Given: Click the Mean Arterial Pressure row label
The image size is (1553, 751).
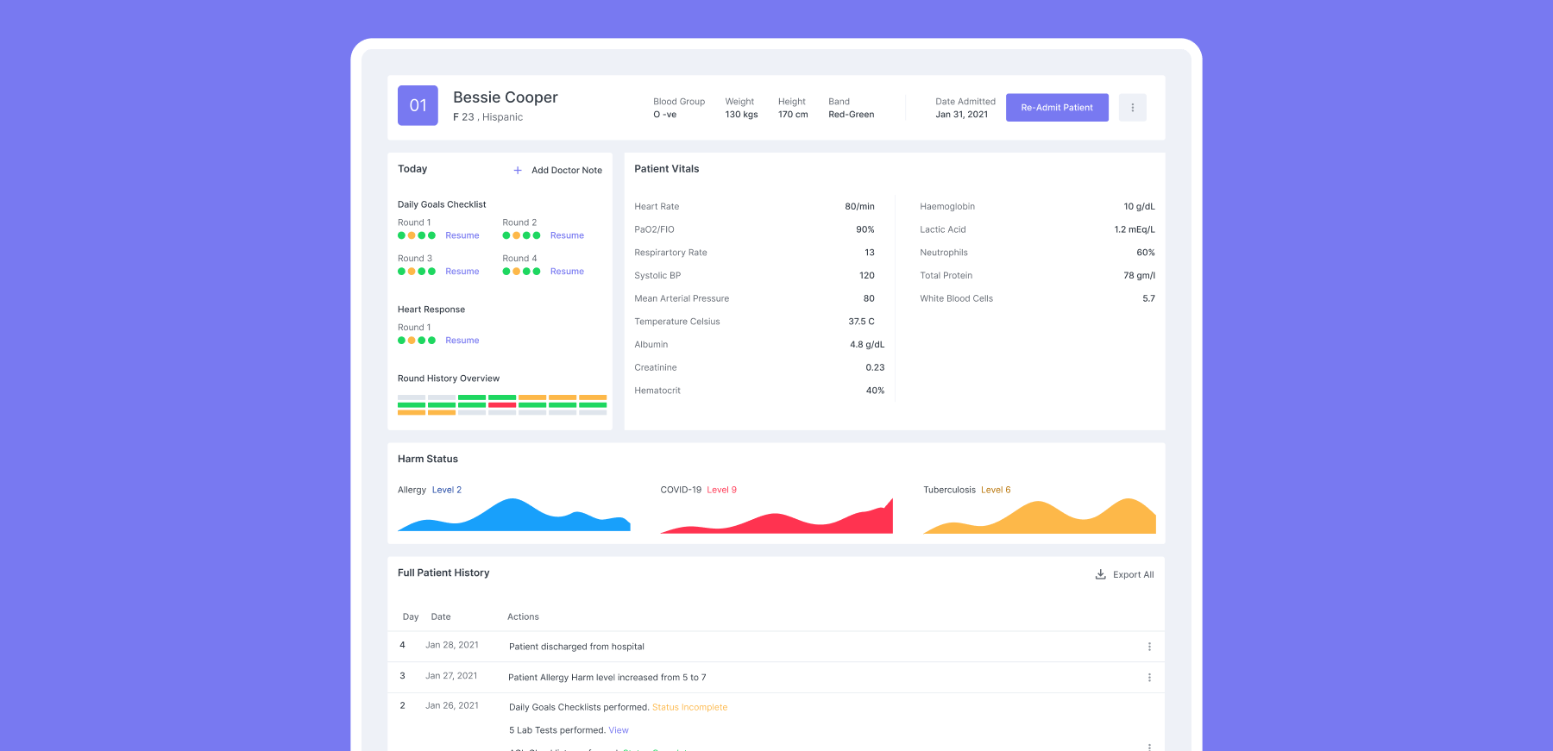Looking at the screenshot, I should click(x=682, y=299).
